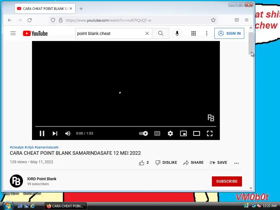
Task: Open the lORD Point Blank channel name
Action: 42,179
